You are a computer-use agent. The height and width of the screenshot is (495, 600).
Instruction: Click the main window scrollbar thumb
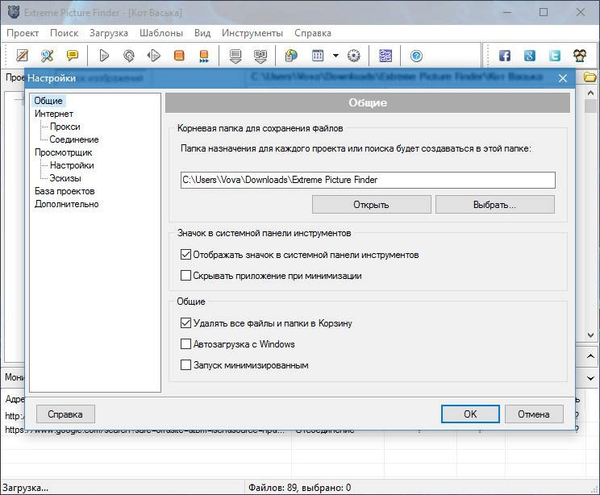(x=590, y=106)
